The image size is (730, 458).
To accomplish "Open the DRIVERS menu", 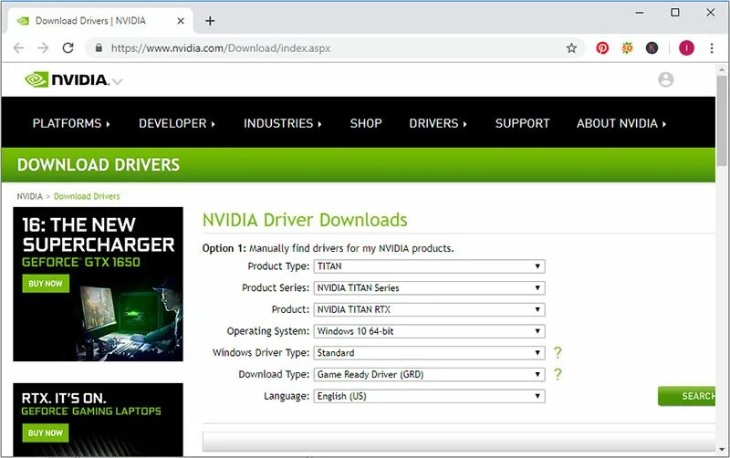I will pos(438,123).
